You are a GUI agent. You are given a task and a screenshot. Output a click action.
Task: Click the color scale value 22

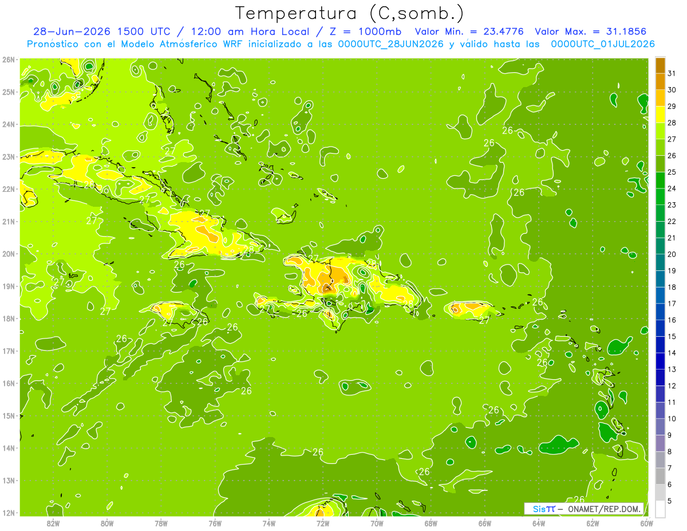[673, 222]
